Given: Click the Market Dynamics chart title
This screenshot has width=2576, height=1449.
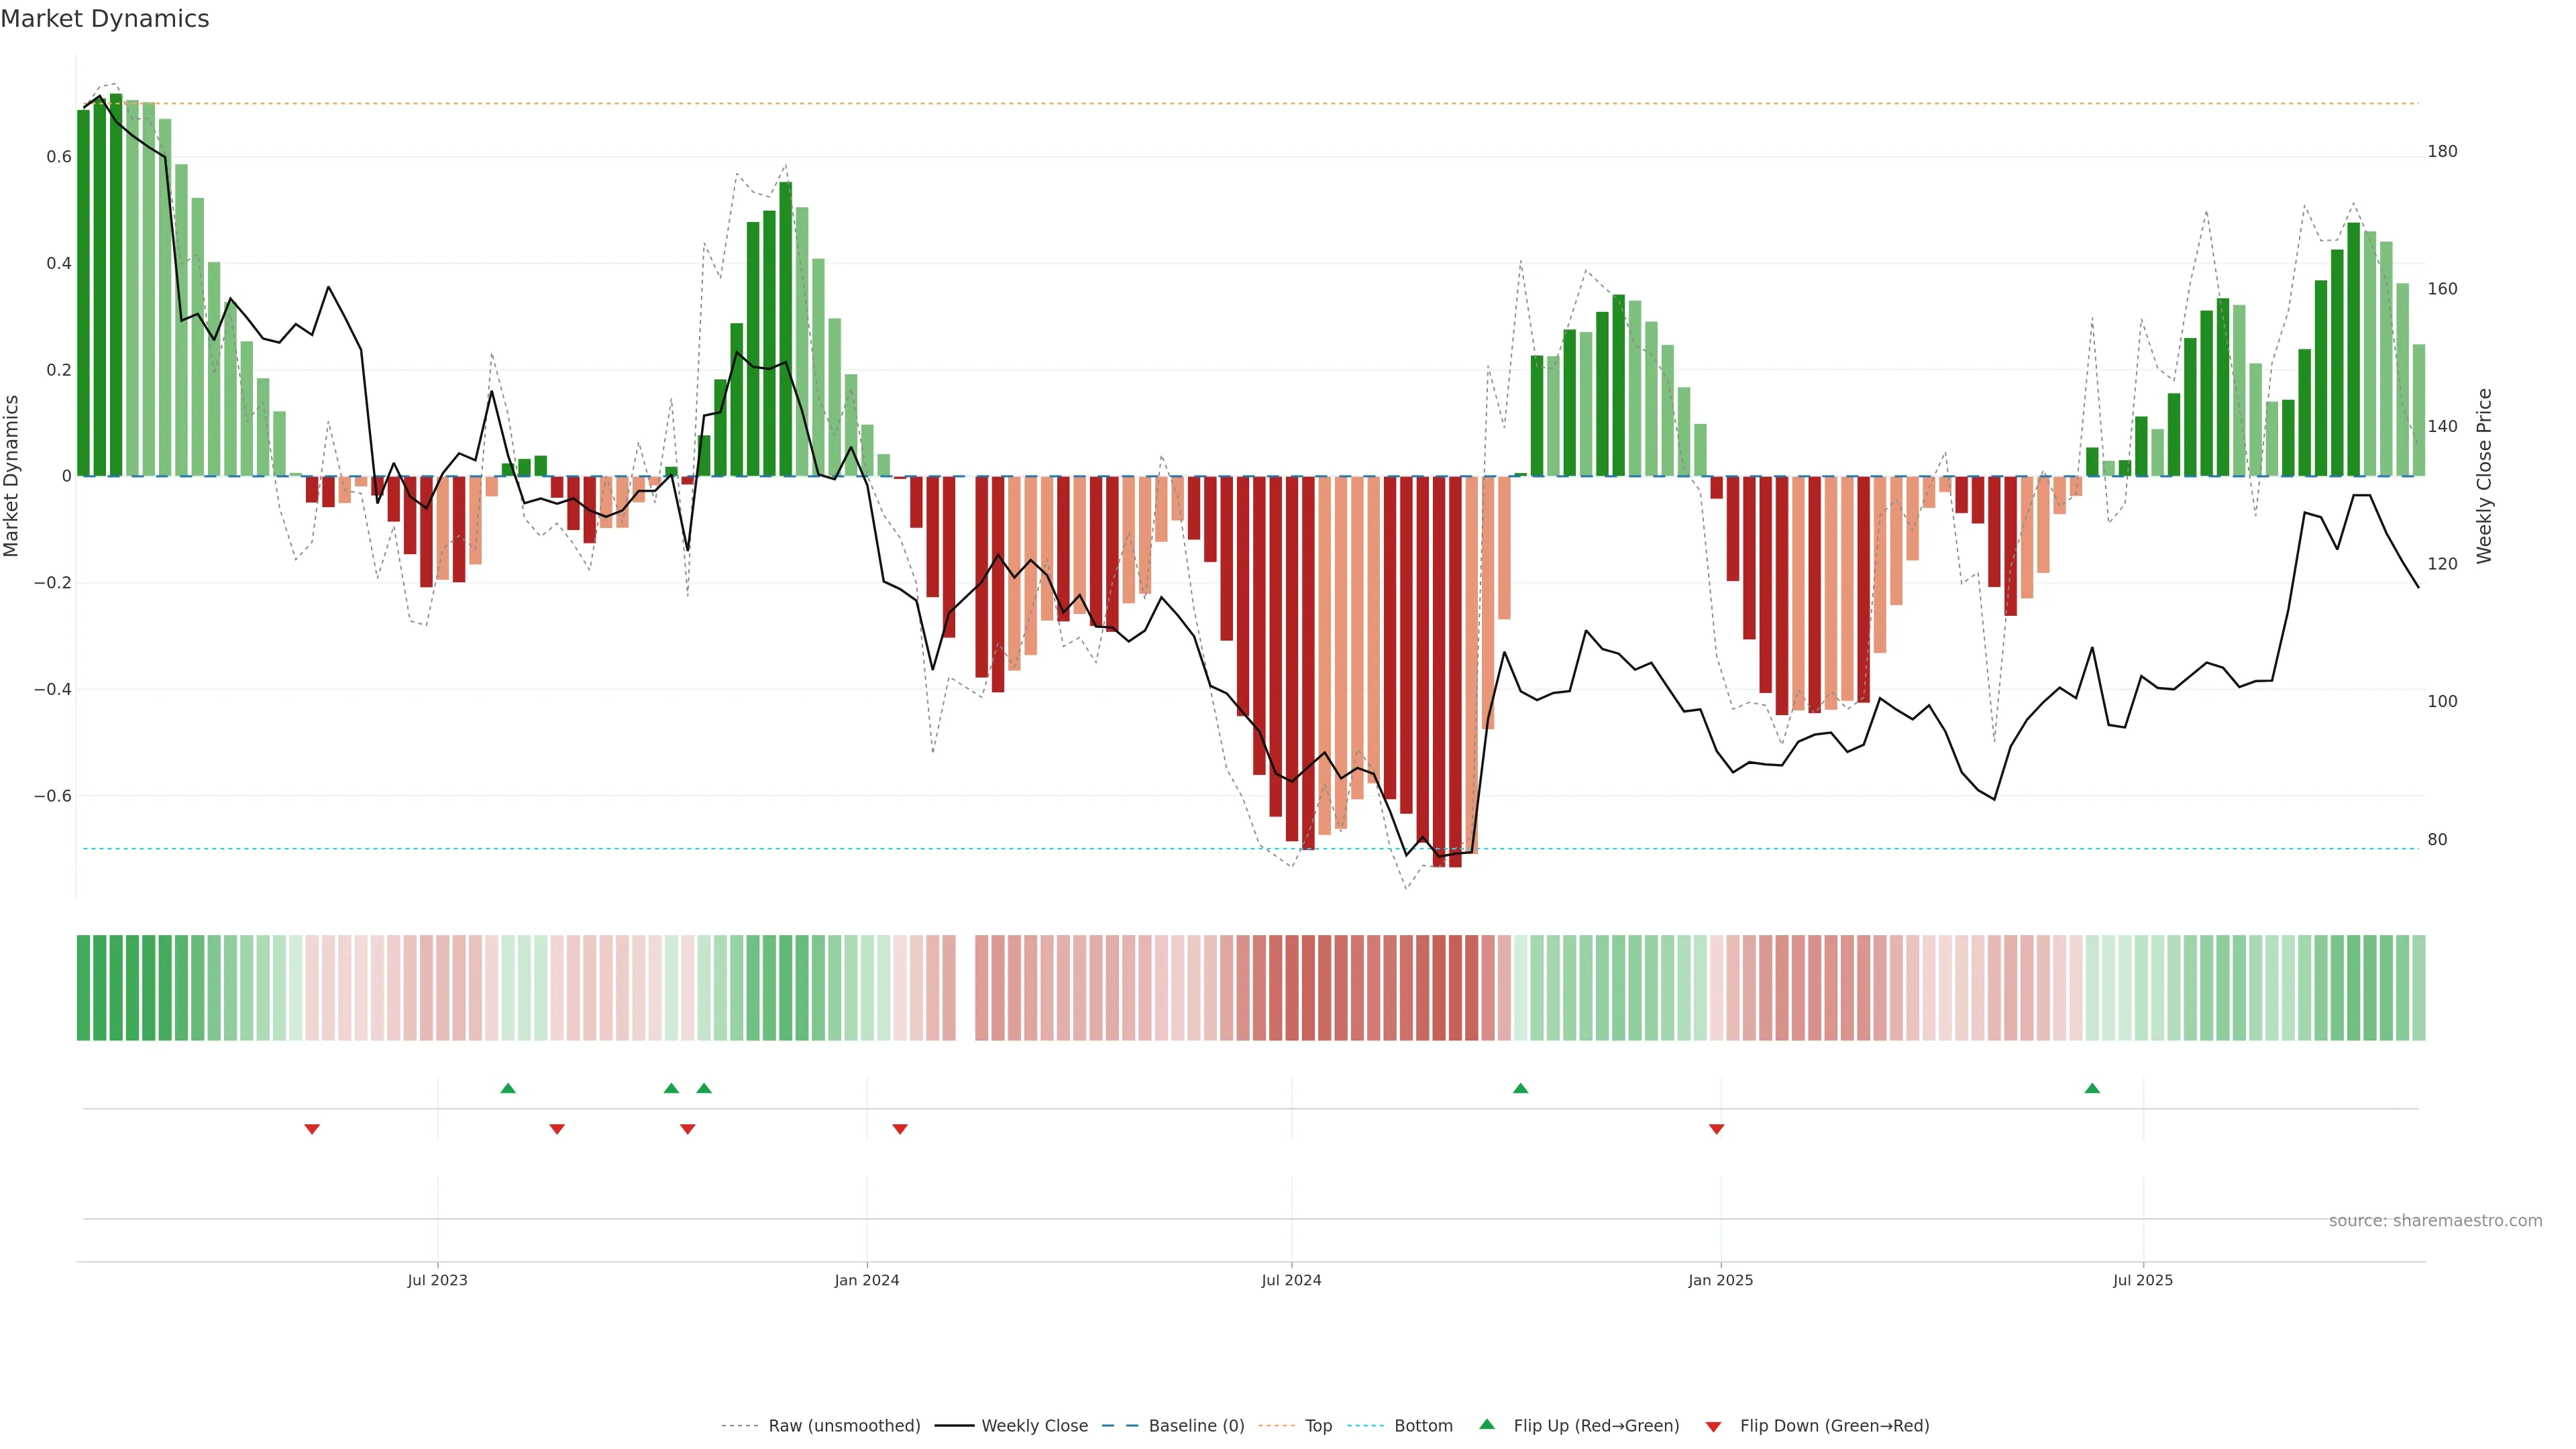Looking at the screenshot, I should tap(105, 19).
